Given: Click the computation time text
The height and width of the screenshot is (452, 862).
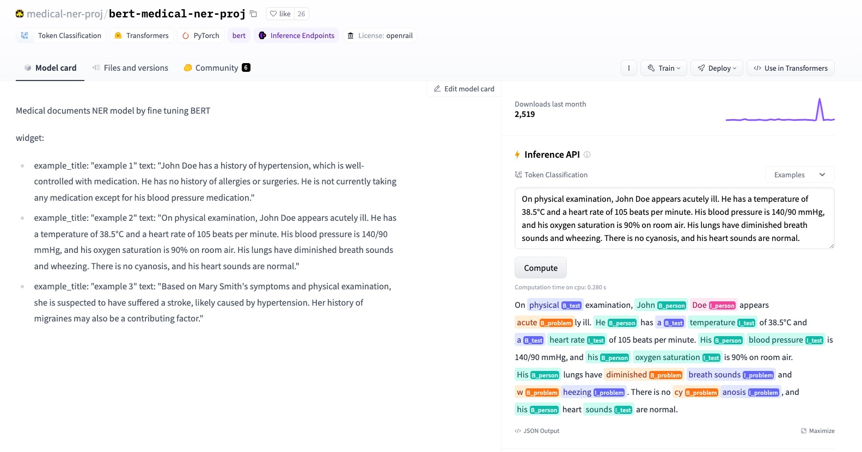Looking at the screenshot, I should click(560, 287).
